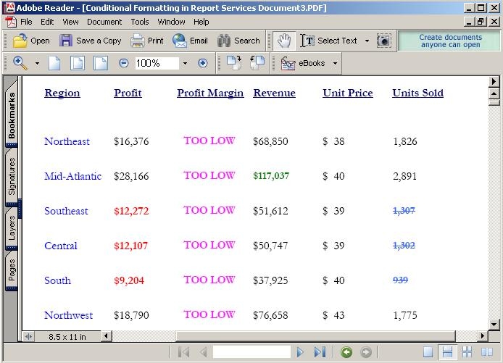The height and width of the screenshot is (363, 503).
Task: Open the zoom percentage dropdown arrow
Action: click(185, 63)
